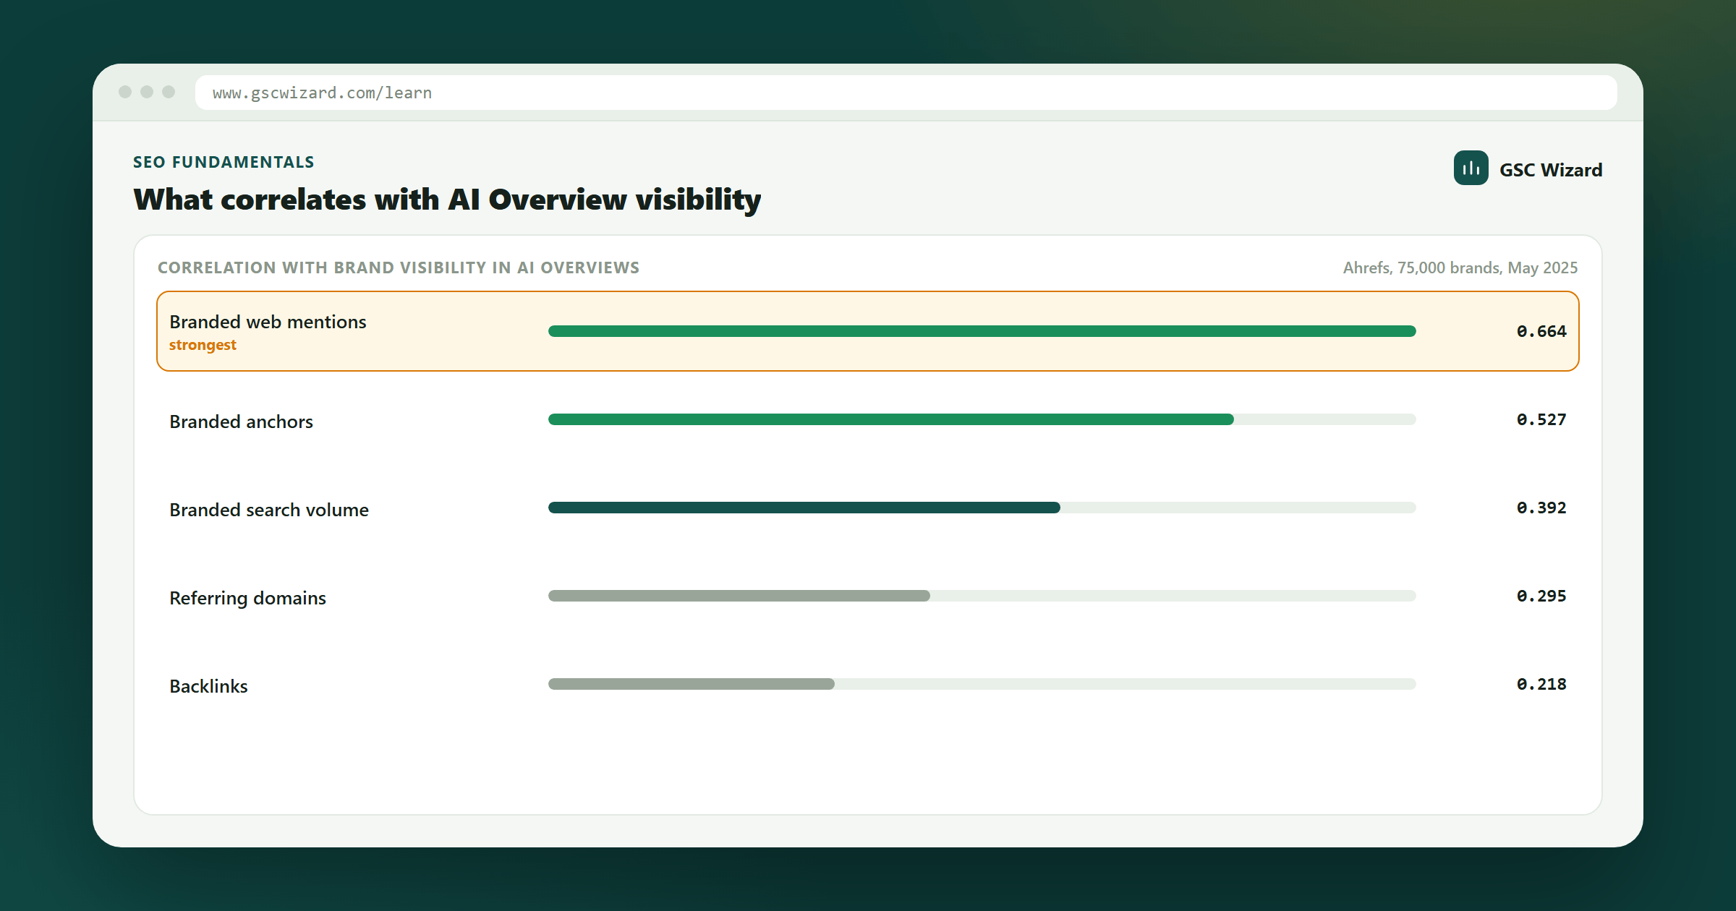Click the orange strongest tag
Image resolution: width=1736 pixels, height=911 pixels.
pyautogui.click(x=203, y=345)
